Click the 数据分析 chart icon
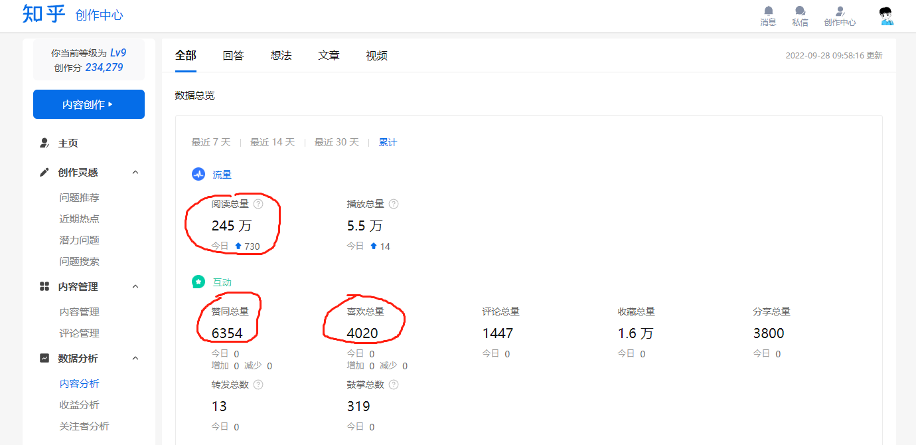 (44, 358)
